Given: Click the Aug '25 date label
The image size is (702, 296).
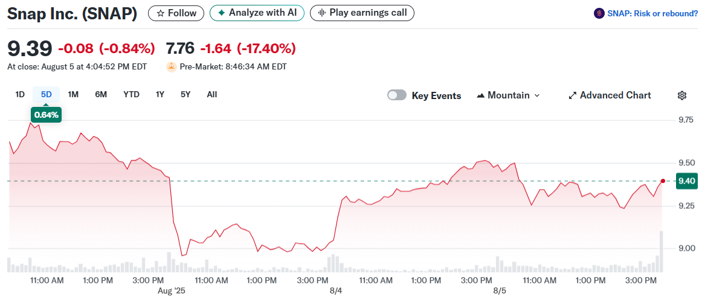Looking at the screenshot, I should click(x=171, y=290).
